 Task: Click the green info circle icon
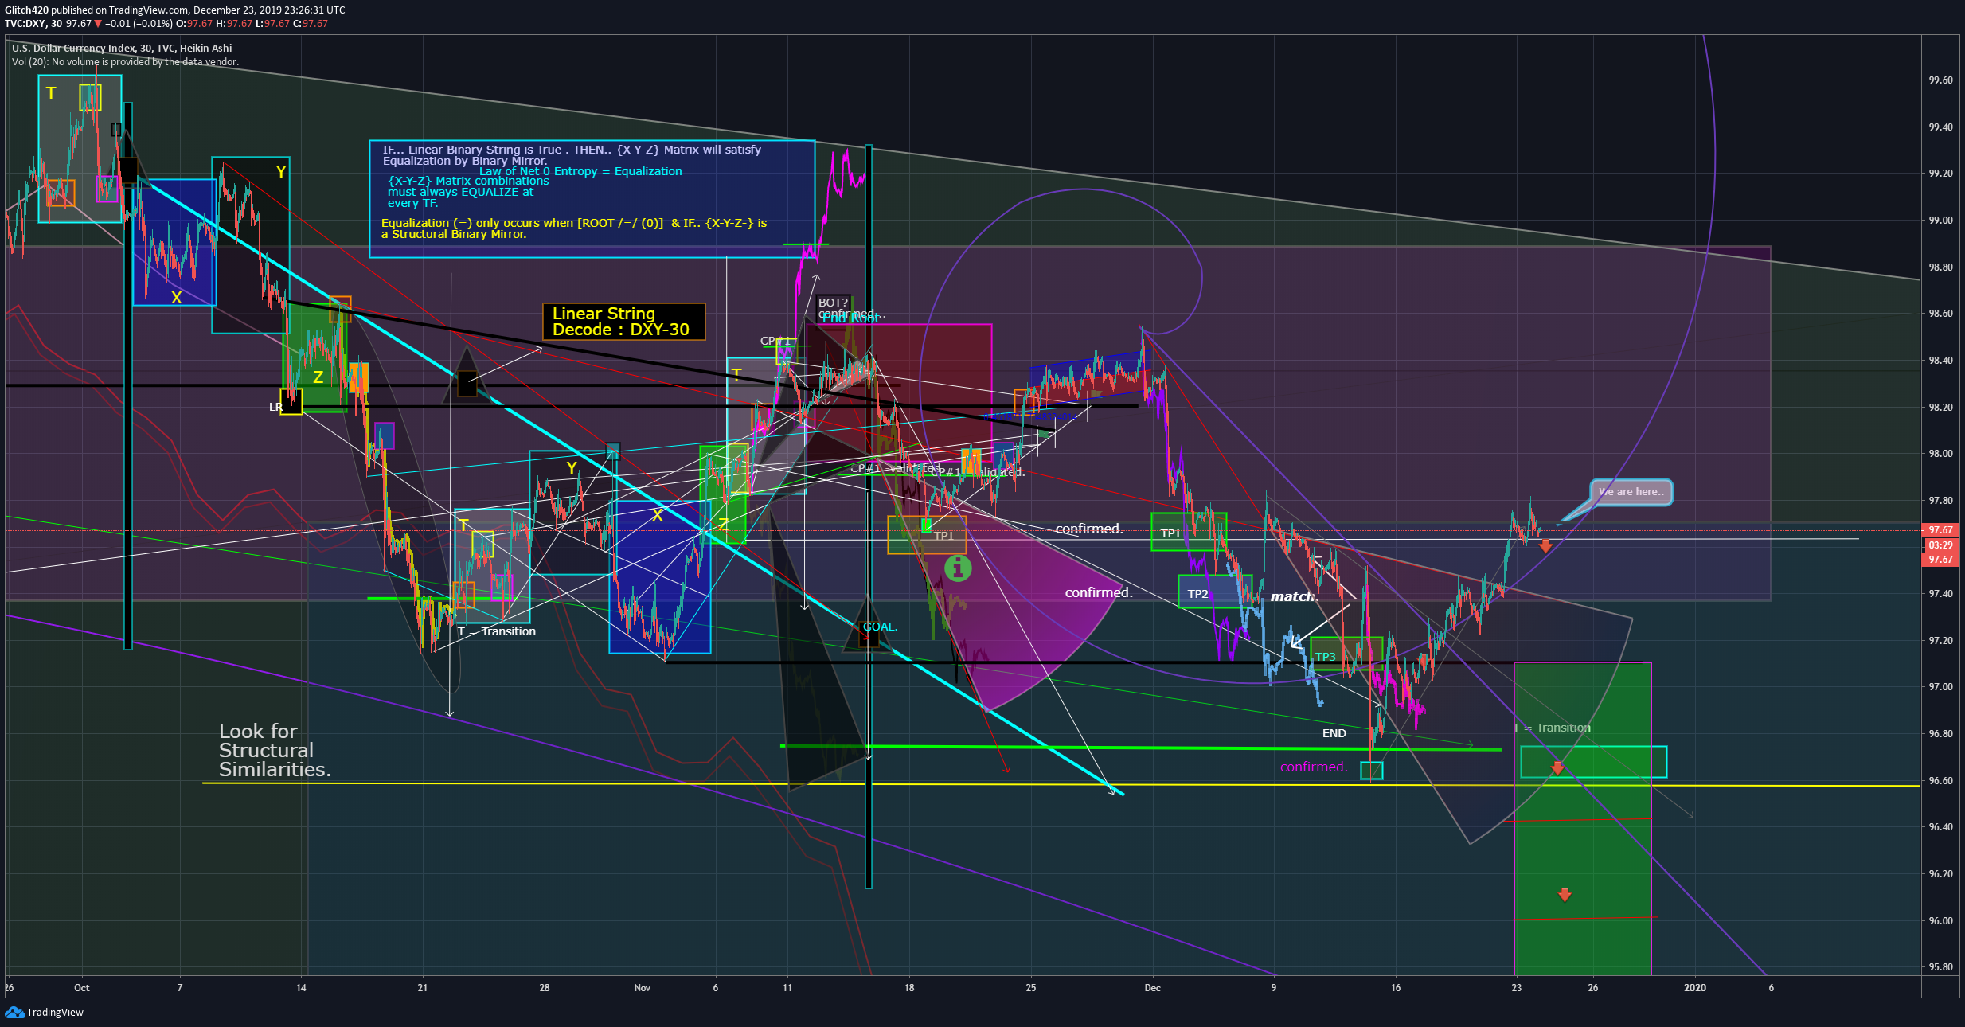(958, 568)
